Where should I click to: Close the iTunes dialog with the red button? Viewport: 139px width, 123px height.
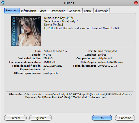[136, 3]
